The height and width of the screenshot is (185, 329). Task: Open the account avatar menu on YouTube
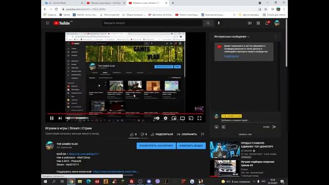tap(277, 23)
